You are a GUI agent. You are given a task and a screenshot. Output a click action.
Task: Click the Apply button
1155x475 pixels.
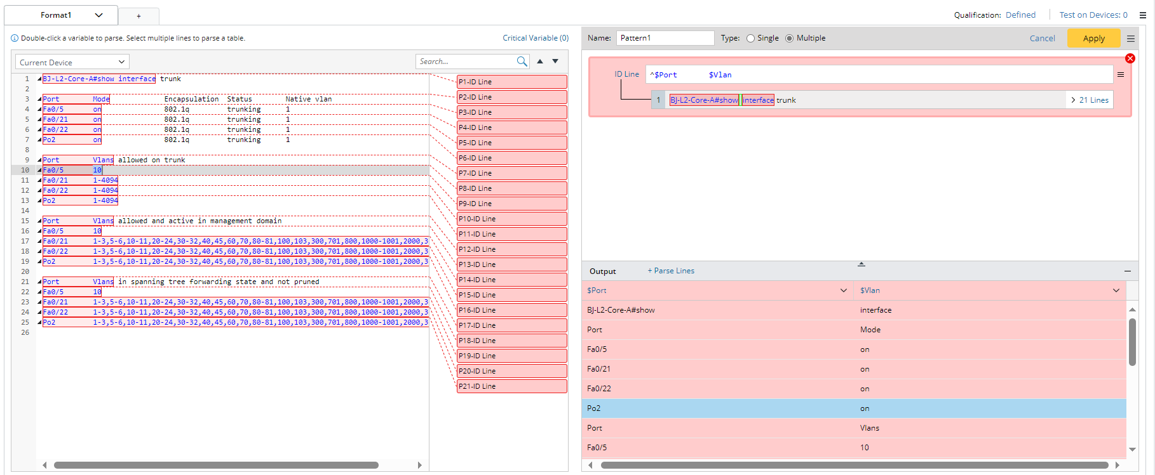[x=1093, y=39]
